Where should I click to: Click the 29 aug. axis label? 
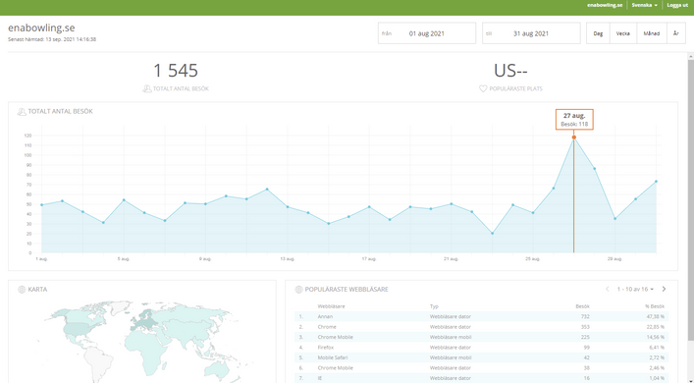pyautogui.click(x=614, y=259)
